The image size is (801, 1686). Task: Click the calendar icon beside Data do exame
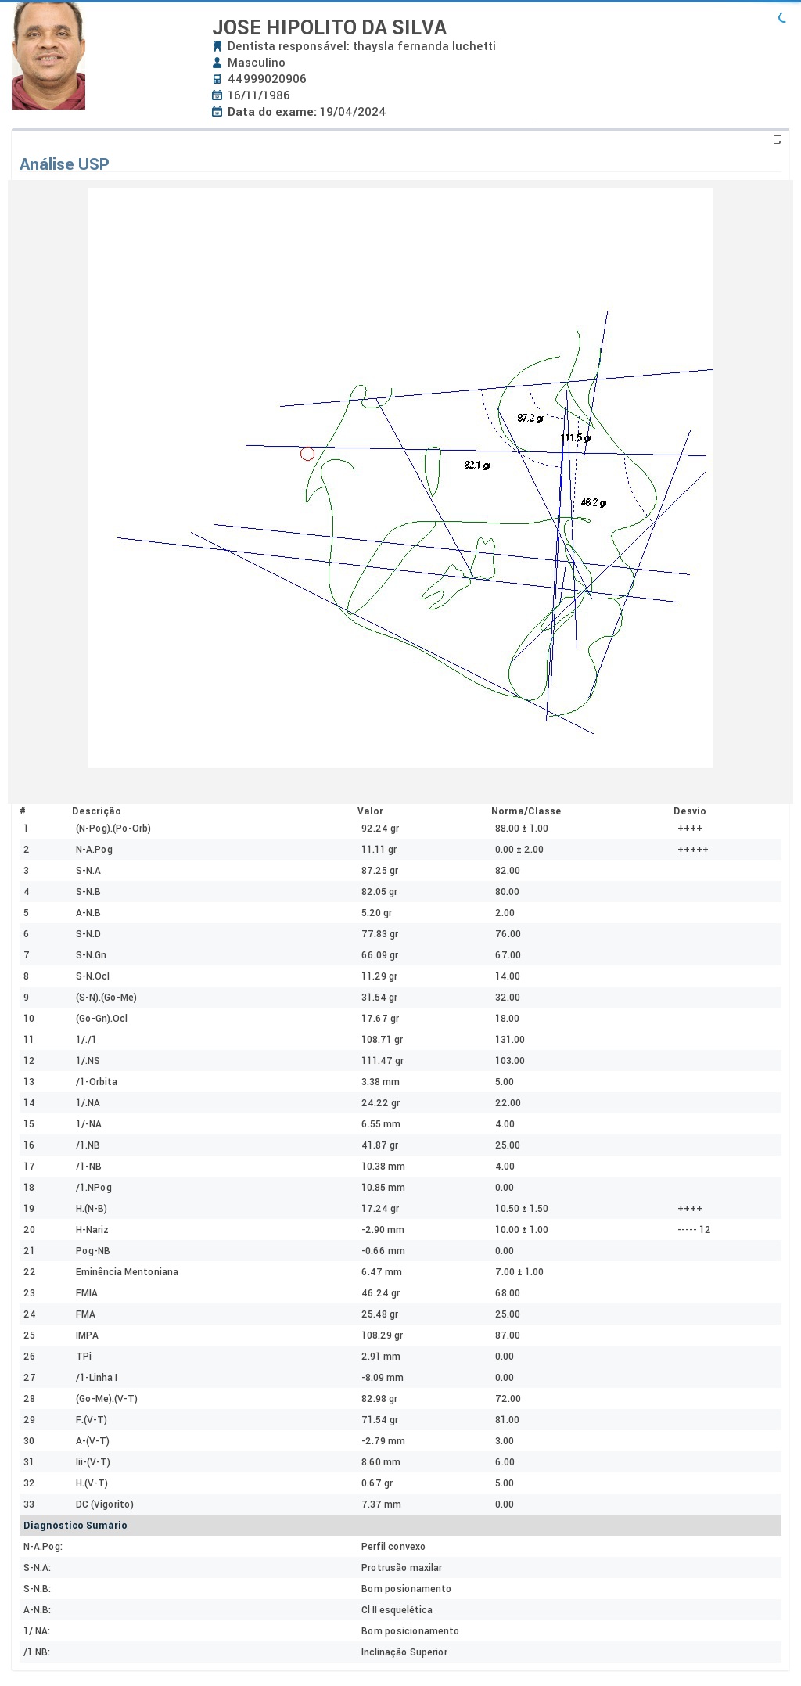pos(217,112)
